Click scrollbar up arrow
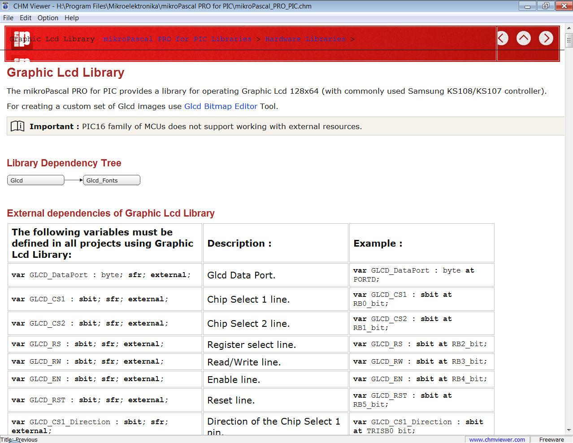 click(x=569, y=28)
